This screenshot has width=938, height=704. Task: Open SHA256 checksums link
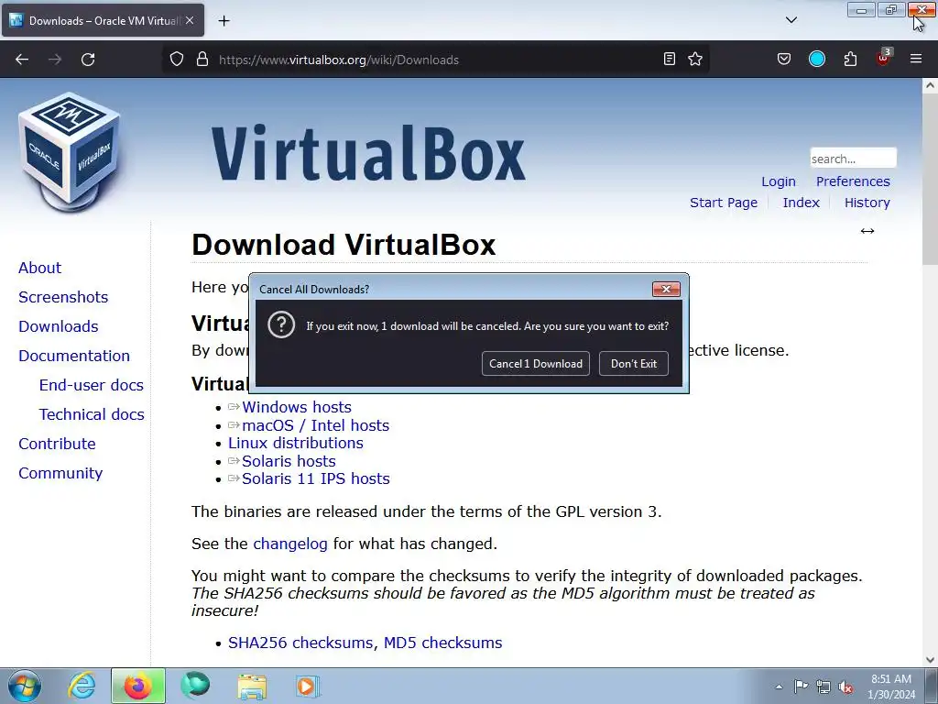(301, 643)
